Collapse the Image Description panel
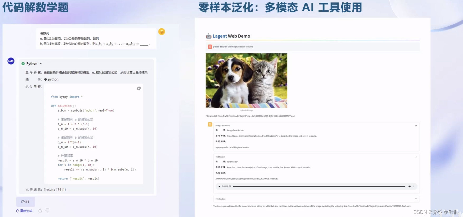This screenshot has width=463, height=217. [416, 126]
